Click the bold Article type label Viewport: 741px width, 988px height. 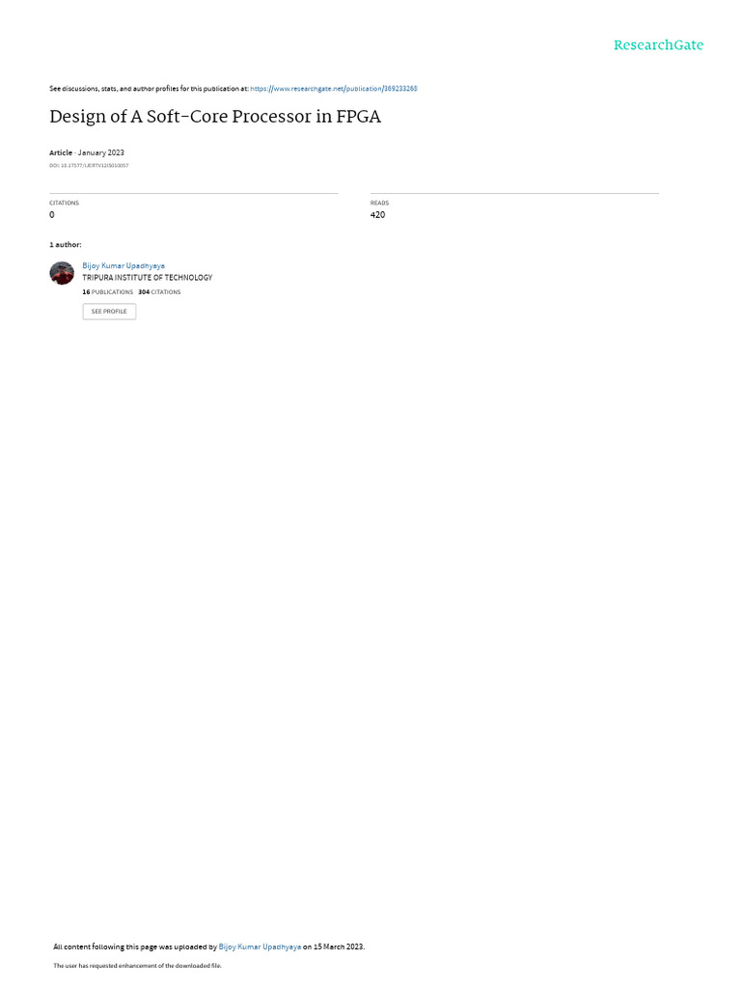tap(61, 152)
